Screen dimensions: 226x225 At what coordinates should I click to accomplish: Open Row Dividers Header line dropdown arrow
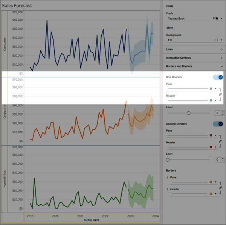pyautogui.click(x=215, y=100)
